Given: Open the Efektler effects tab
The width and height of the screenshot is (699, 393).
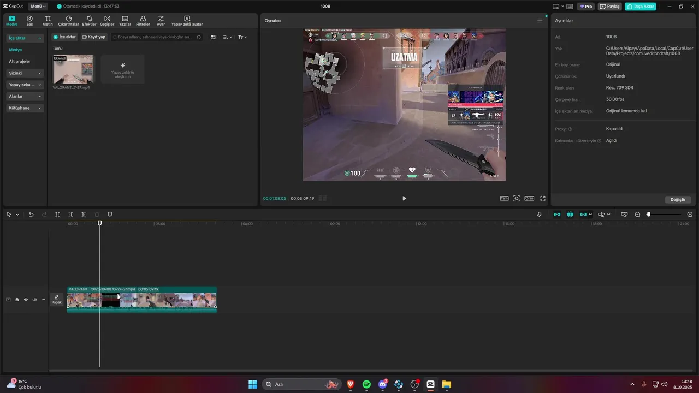Looking at the screenshot, I should (x=89, y=21).
